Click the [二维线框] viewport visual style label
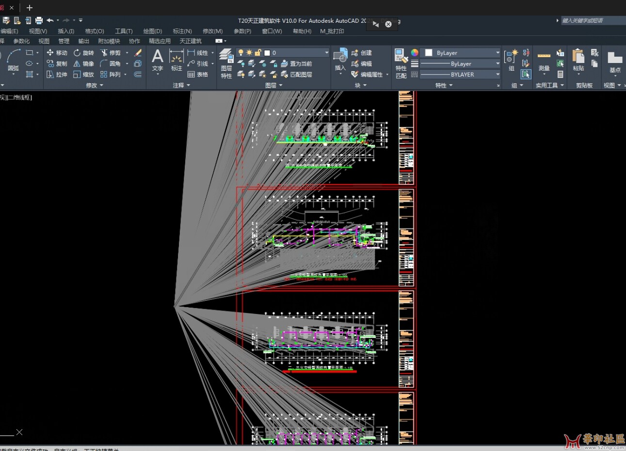Viewport: 626px width, 451px height. tap(20, 97)
